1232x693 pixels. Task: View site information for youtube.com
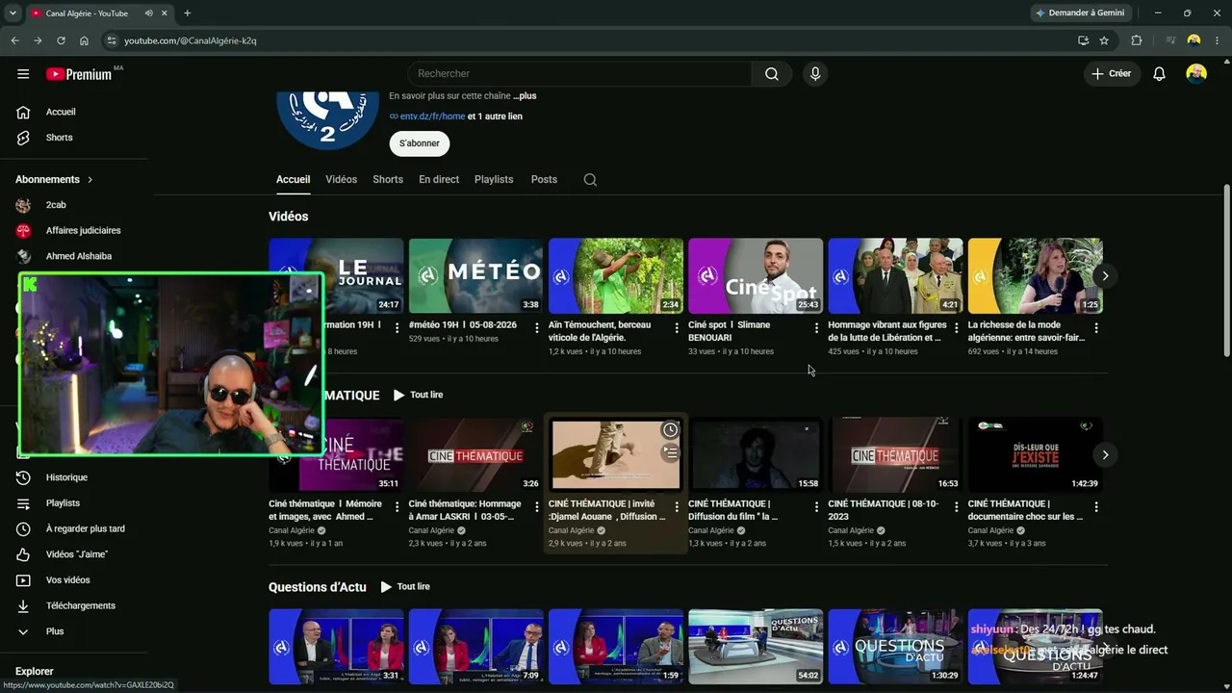112,40
